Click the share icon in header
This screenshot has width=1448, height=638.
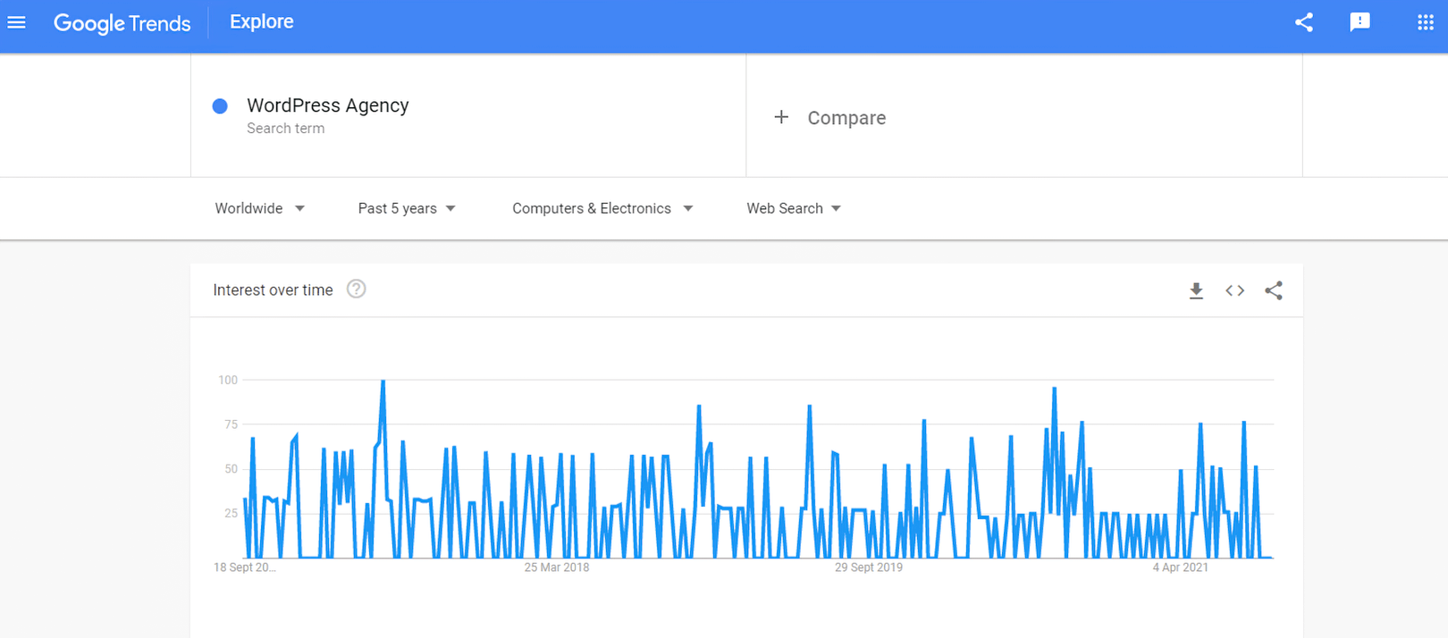point(1304,22)
